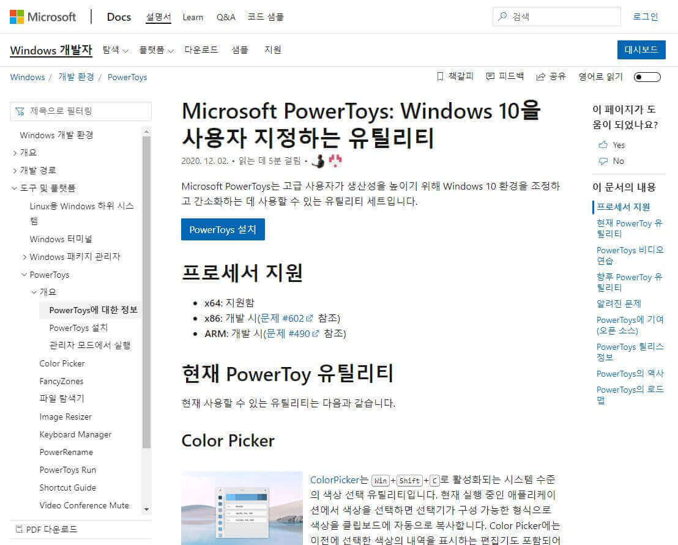Click the first contributor avatar
Screen dimensions: 678x545
(319, 161)
